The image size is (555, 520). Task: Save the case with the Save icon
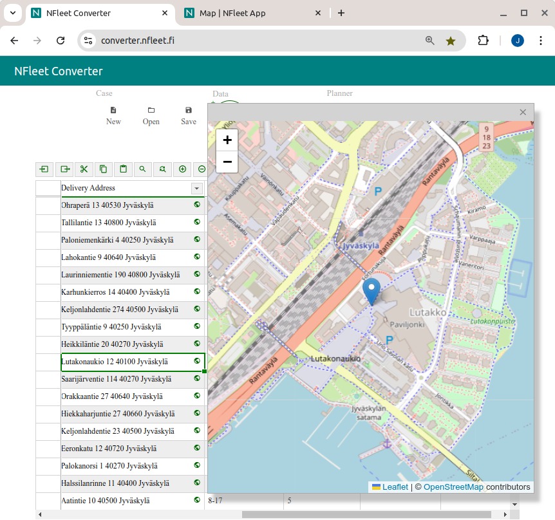click(189, 116)
